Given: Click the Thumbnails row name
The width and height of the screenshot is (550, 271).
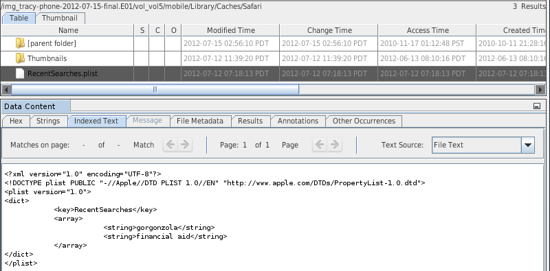Looking at the screenshot, I should point(47,58).
